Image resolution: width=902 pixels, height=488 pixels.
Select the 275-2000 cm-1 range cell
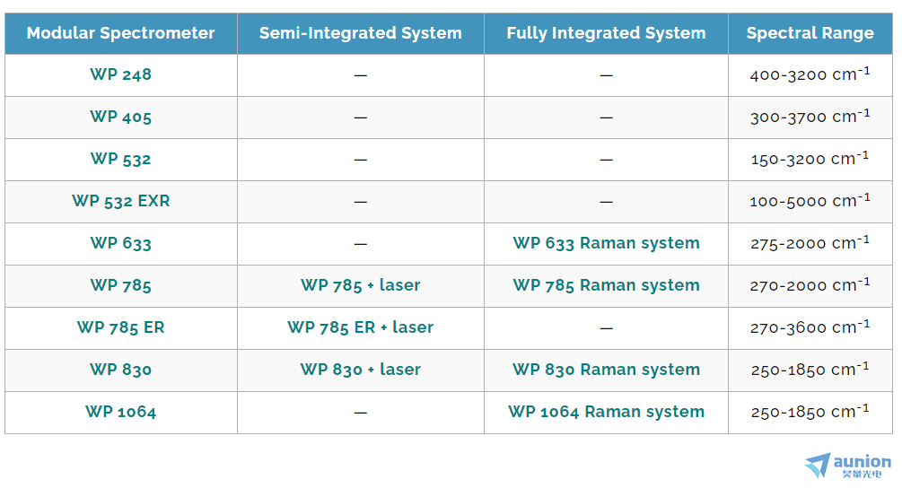[x=810, y=244]
